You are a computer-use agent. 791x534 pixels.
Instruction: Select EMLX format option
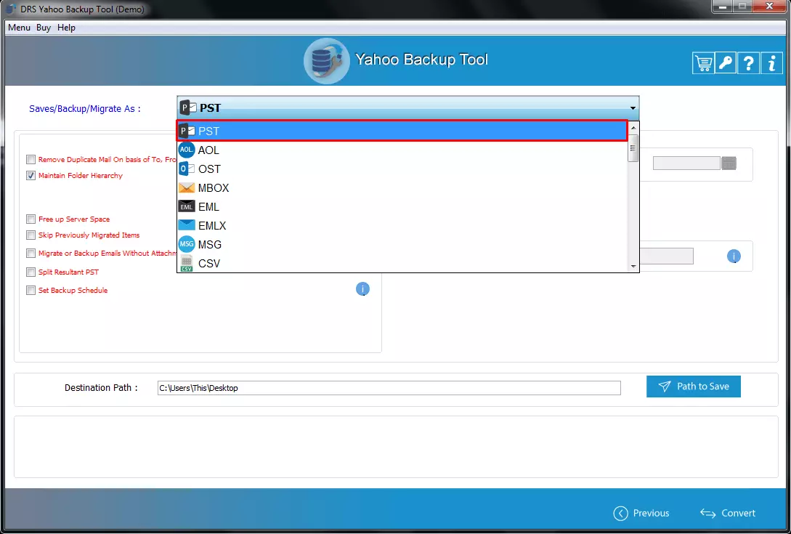click(402, 226)
